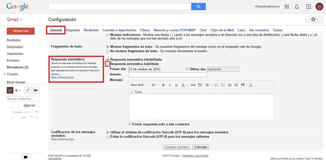Open the chat status green dot dropdown
Screen dimensions: 326x160
pos(18,90)
